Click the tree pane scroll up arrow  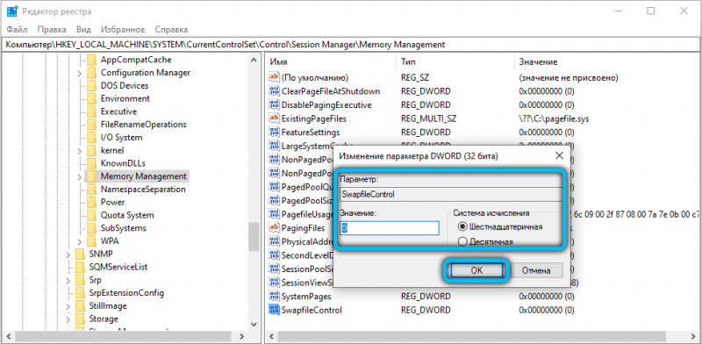coord(254,60)
